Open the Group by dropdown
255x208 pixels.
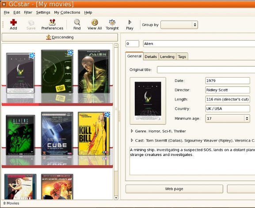(x=179, y=25)
